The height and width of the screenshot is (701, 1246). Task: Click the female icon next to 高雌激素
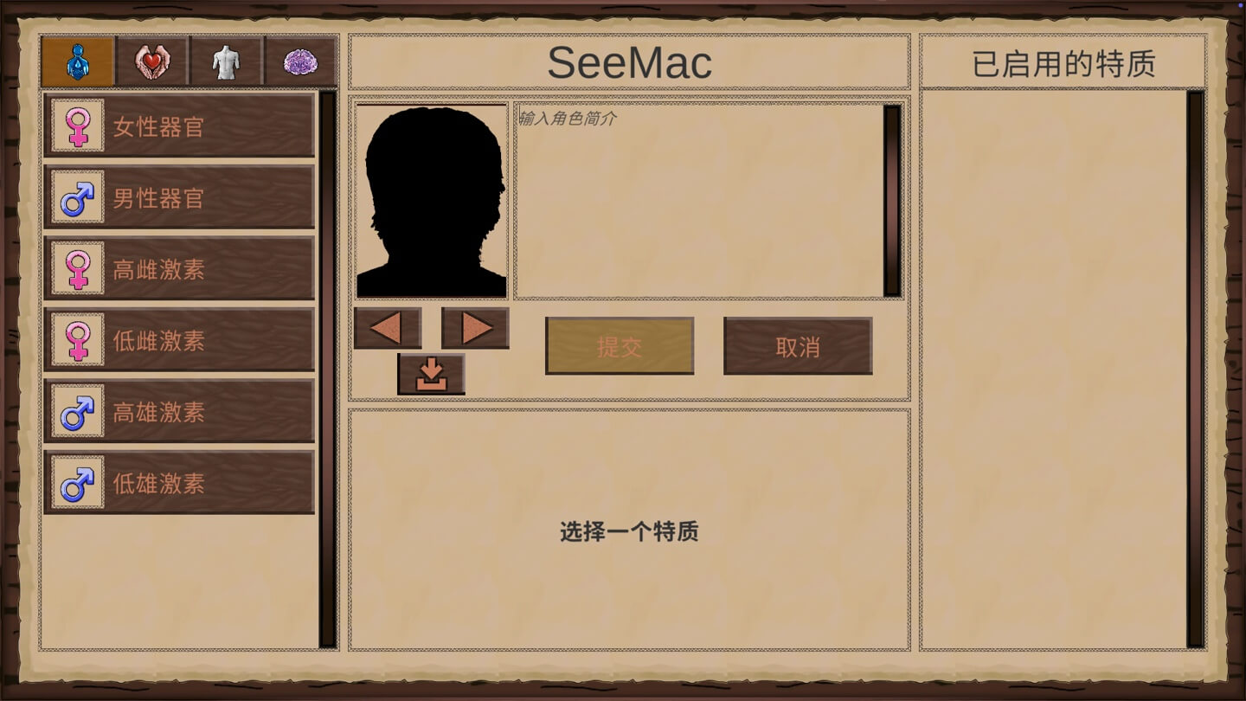point(78,269)
